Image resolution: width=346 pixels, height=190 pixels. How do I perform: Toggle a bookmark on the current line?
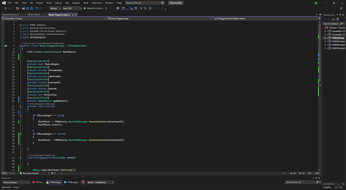[x=150, y=9]
